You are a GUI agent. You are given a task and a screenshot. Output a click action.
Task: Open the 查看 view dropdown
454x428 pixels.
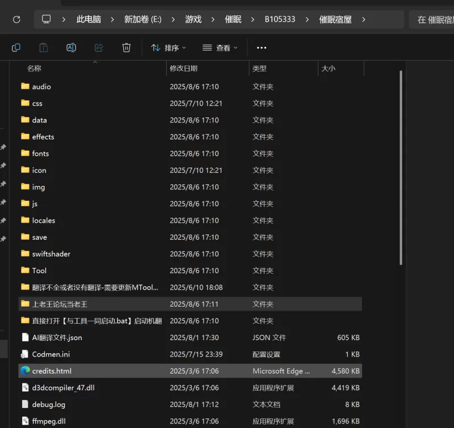220,48
